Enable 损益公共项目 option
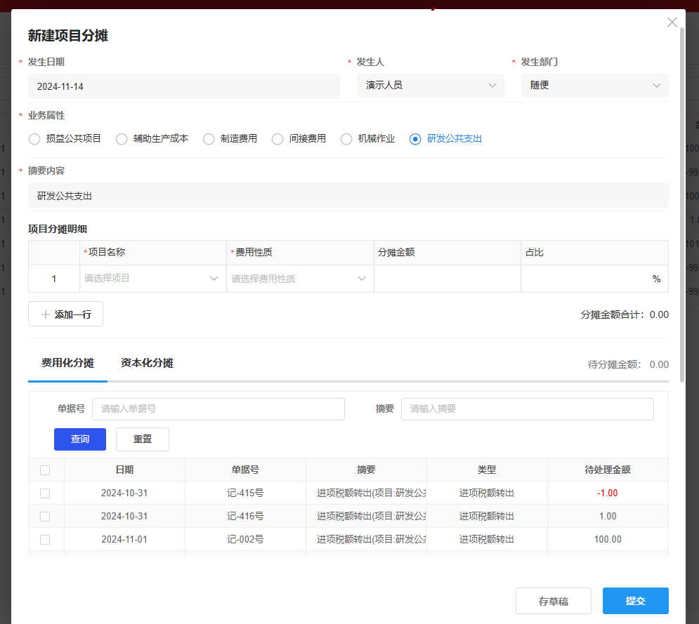 [x=34, y=138]
